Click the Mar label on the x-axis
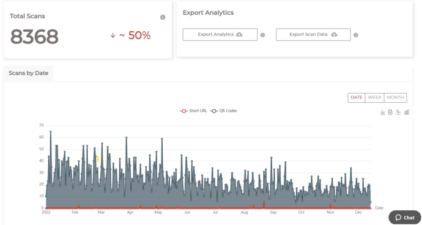 tap(101, 212)
